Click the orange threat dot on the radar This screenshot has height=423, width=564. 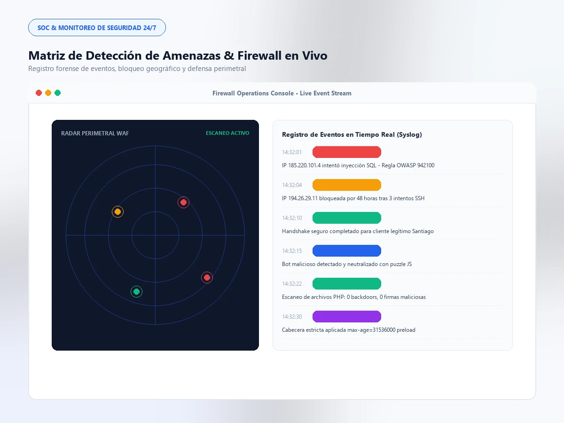117,212
